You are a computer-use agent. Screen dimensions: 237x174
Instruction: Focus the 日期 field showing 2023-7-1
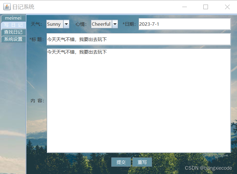pyautogui.click(x=184, y=24)
